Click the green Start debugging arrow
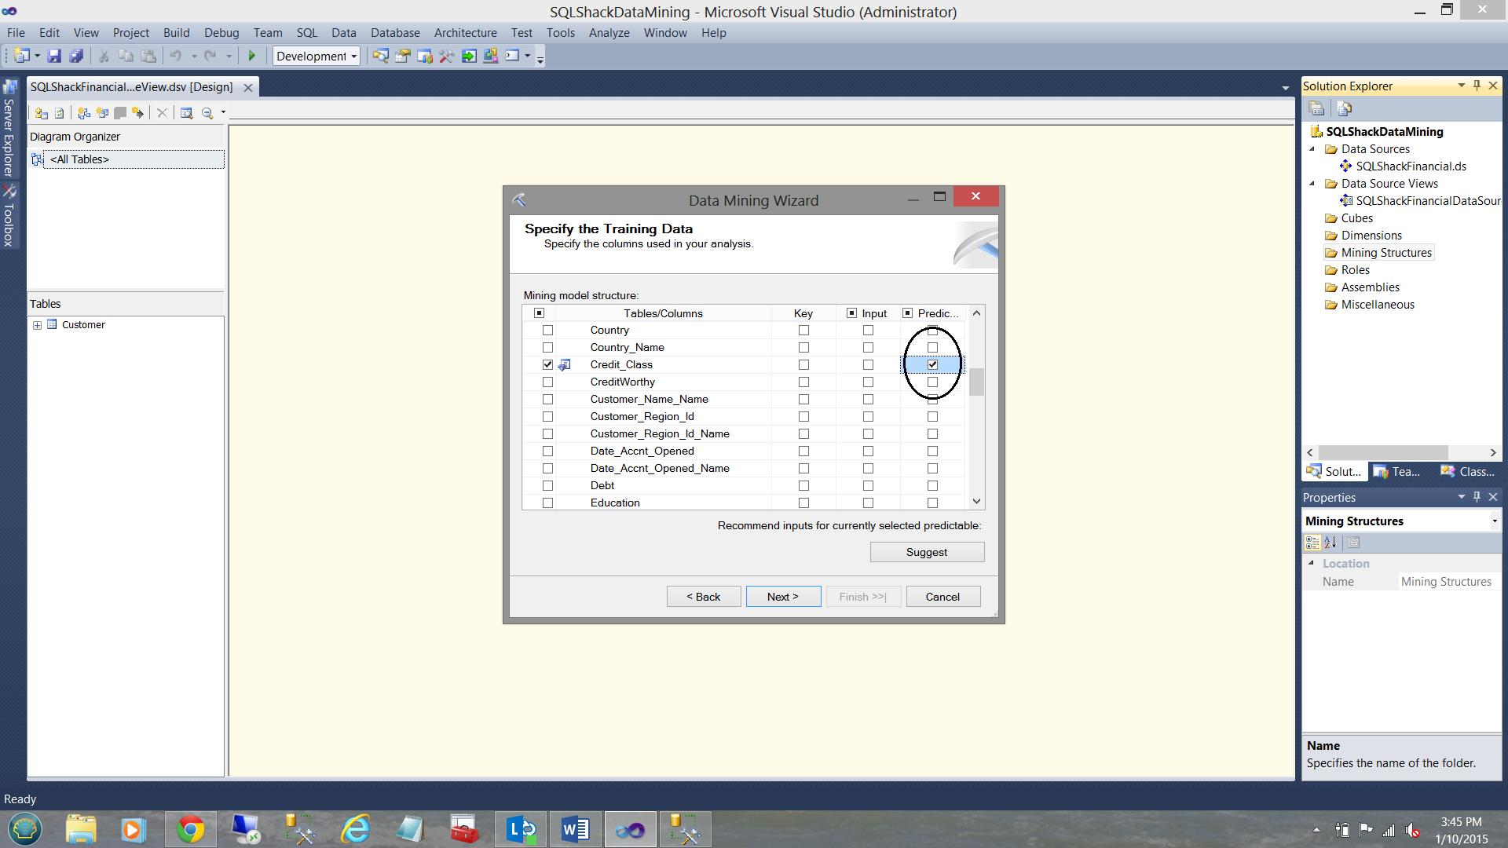 click(x=252, y=56)
